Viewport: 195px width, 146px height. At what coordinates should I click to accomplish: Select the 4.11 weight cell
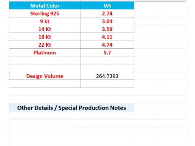pos(107,37)
